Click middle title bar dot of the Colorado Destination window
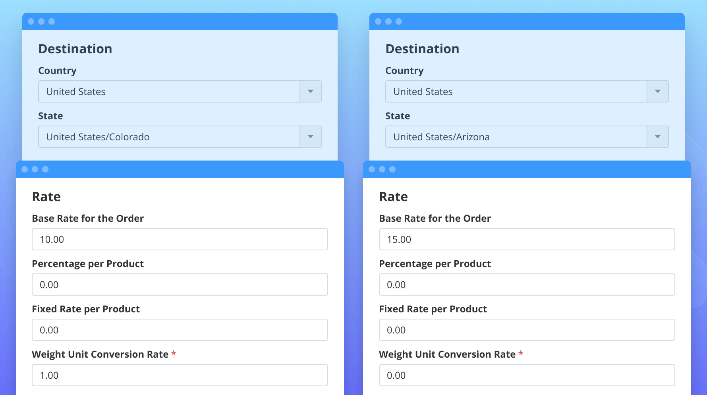 (41, 21)
